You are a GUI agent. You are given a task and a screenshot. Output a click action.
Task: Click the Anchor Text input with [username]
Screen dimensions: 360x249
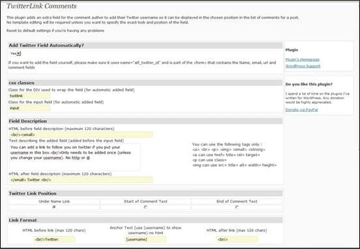pyautogui.click(x=145, y=239)
